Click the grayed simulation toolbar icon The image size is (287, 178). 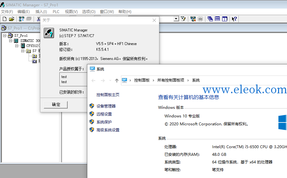pos(200,19)
